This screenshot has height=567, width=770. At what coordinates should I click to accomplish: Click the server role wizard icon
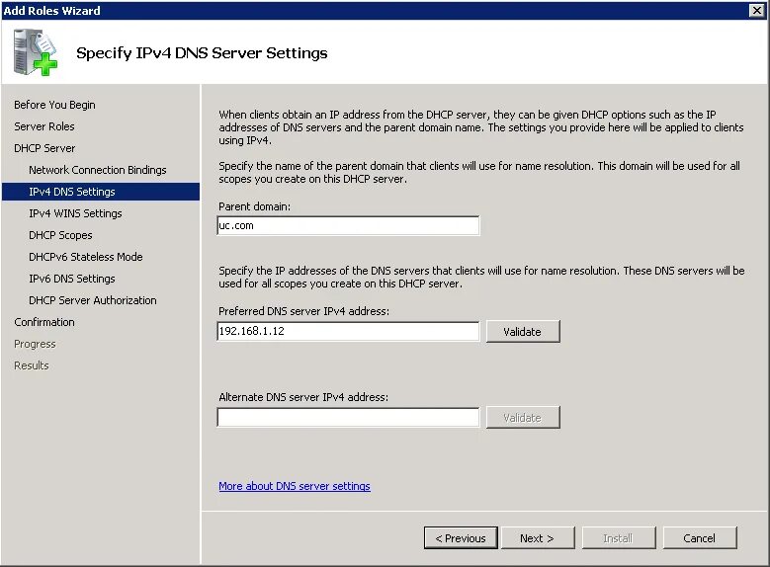[36, 52]
